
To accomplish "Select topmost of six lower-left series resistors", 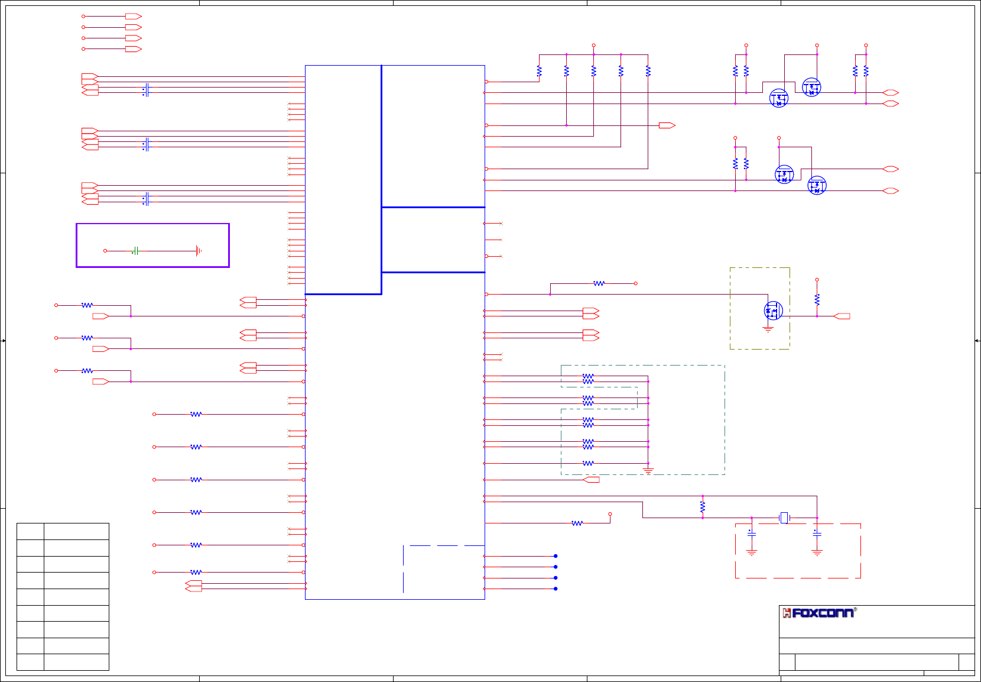I will (196, 415).
